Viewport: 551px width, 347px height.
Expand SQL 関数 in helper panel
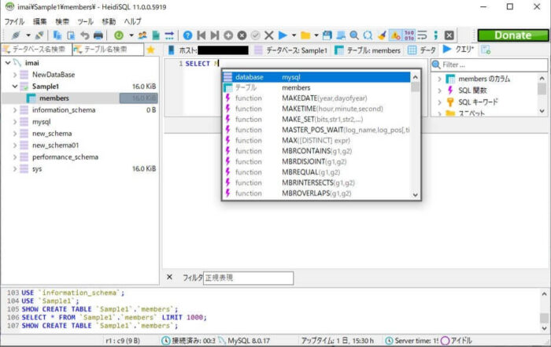point(439,90)
